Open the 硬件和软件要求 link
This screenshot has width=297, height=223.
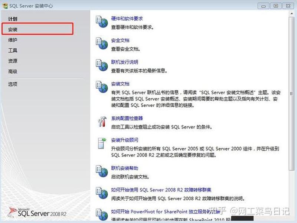pos(127,19)
